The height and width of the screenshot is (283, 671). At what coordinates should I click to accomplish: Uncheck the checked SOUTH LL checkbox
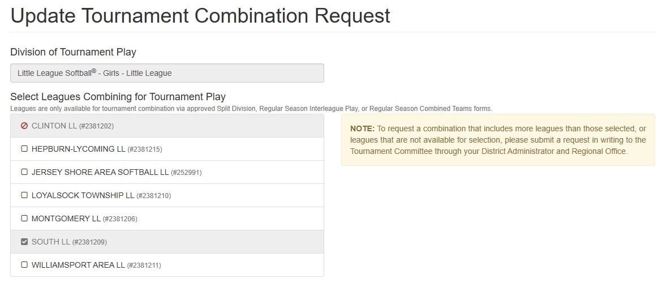[24, 242]
